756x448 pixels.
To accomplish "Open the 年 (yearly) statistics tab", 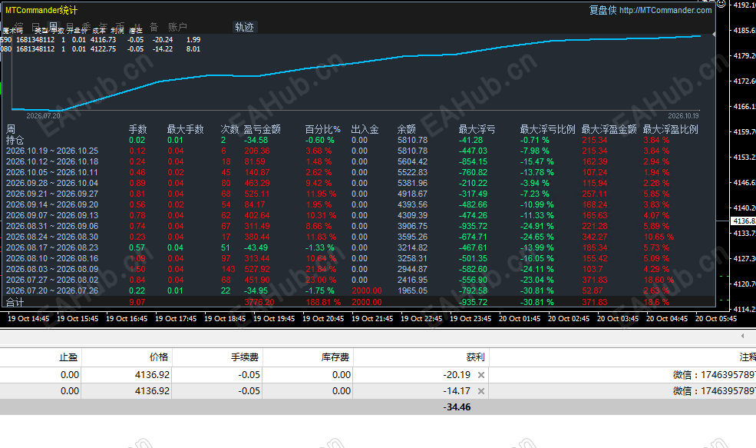I will (103, 27).
